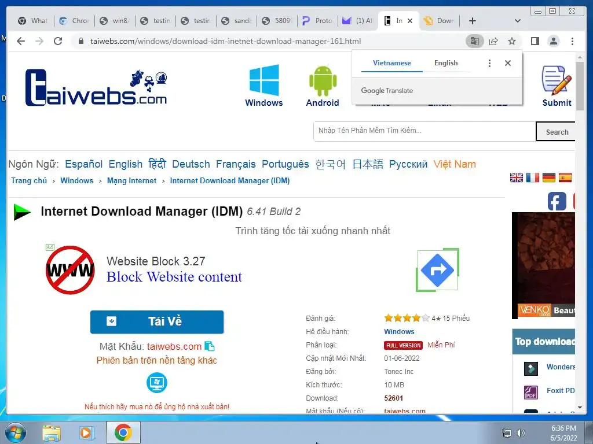Click Block Website content ad link

tap(174, 277)
